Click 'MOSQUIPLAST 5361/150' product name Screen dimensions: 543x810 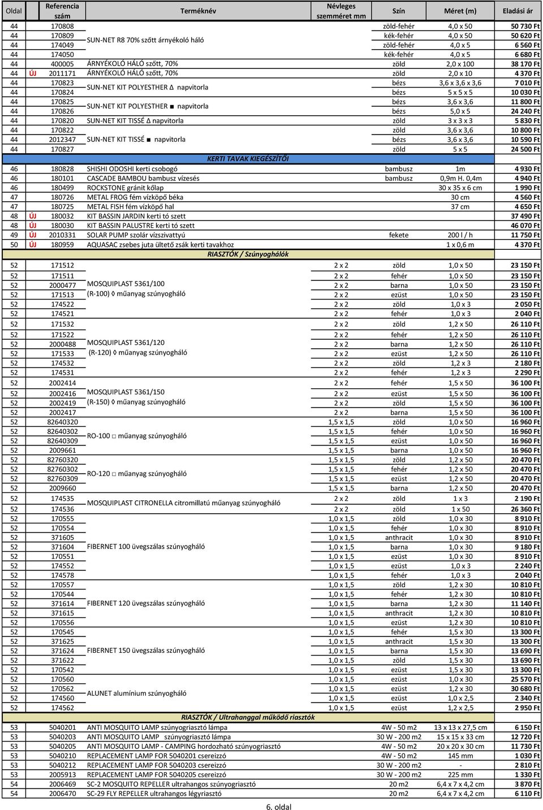(126, 392)
